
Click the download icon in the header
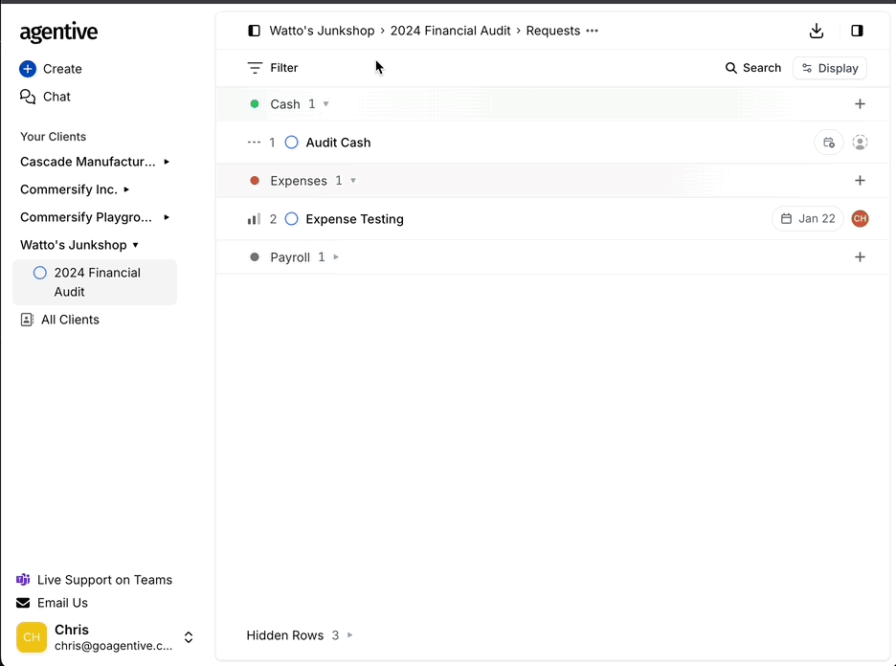pyautogui.click(x=817, y=31)
